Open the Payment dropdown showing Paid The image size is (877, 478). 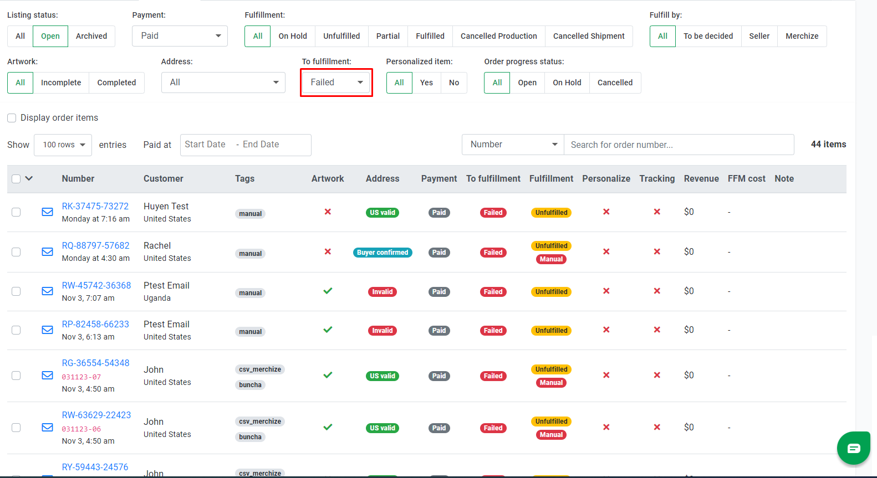coord(180,36)
